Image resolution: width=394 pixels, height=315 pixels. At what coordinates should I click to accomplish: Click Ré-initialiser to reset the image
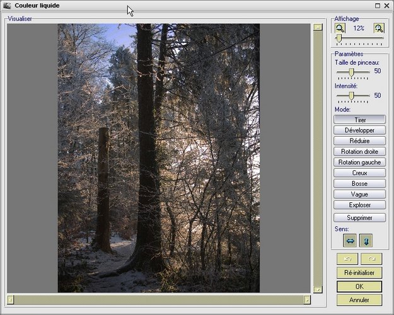pyautogui.click(x=359, y=273)
